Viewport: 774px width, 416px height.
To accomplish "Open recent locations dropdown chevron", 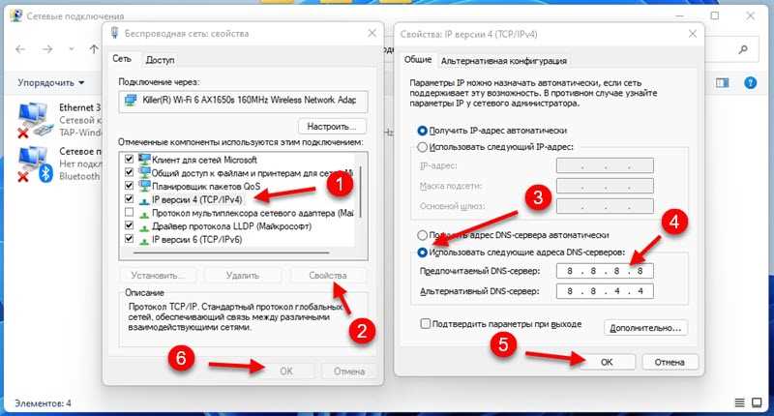I will tap(72, 48).
